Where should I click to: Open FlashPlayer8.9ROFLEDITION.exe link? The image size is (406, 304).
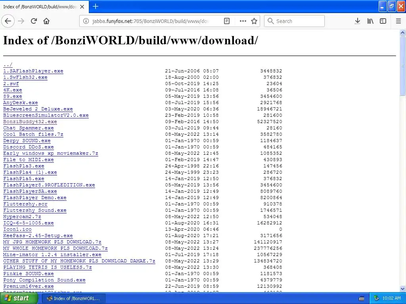coord(49,185)
